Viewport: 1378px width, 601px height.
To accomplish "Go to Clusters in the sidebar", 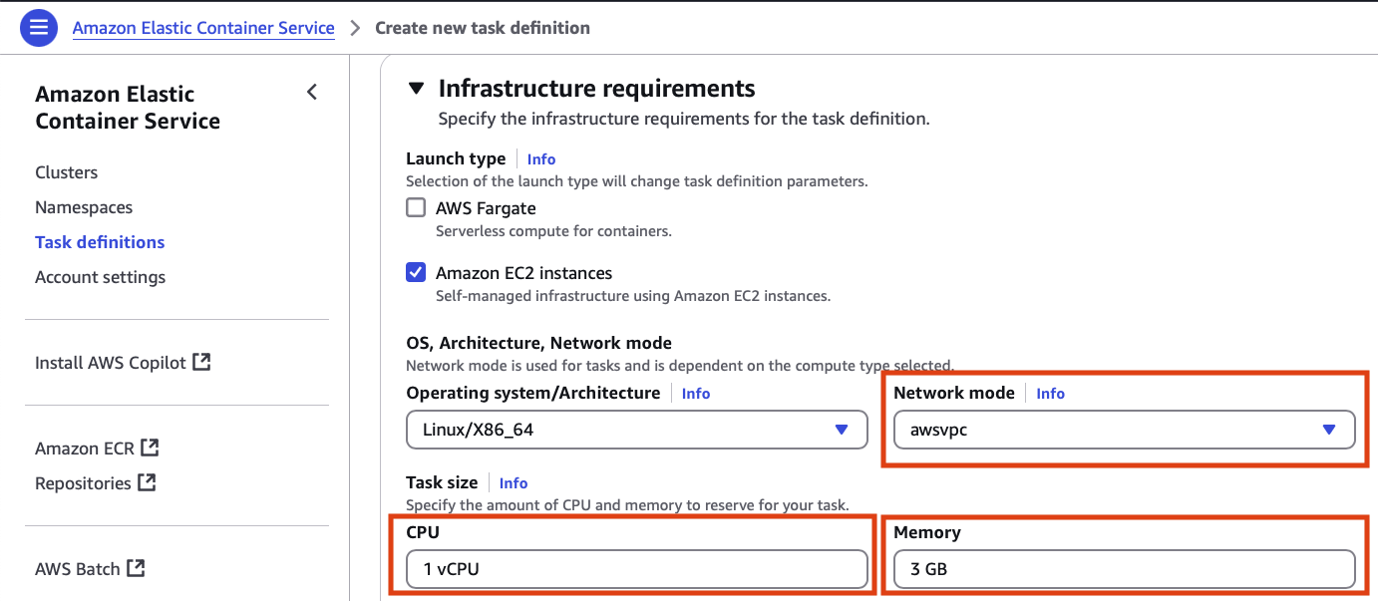I will 67,172.
